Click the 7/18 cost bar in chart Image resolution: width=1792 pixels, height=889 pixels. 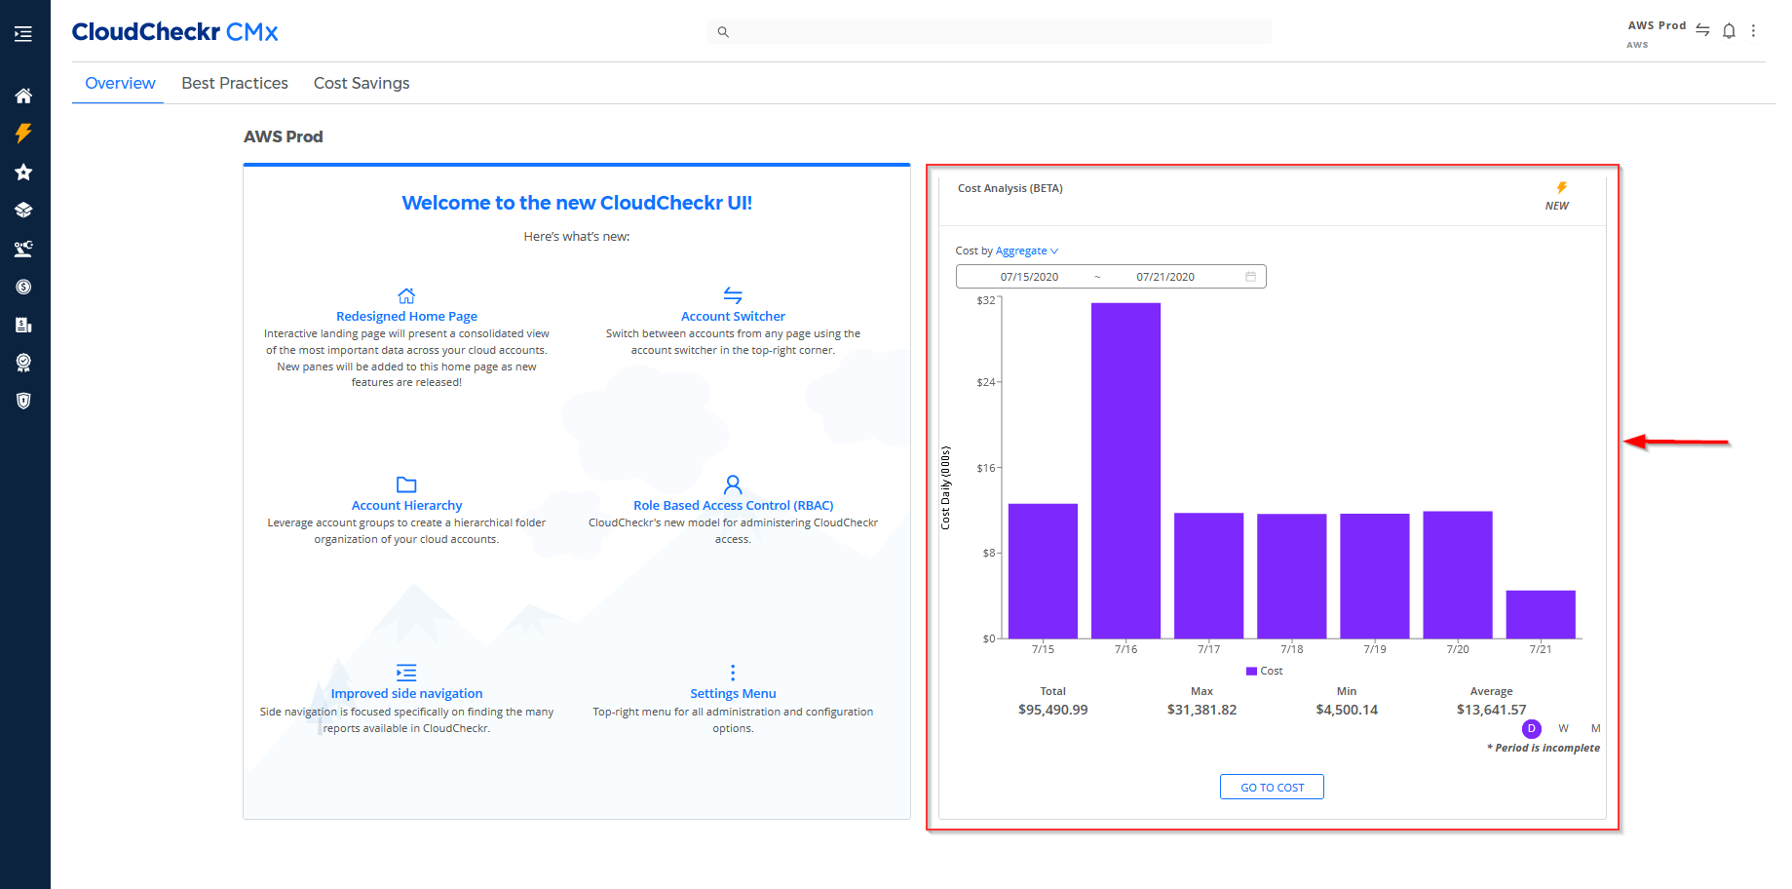(x=1292, y=576)
